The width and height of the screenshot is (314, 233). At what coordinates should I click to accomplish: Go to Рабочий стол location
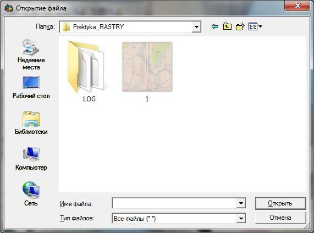31,88
